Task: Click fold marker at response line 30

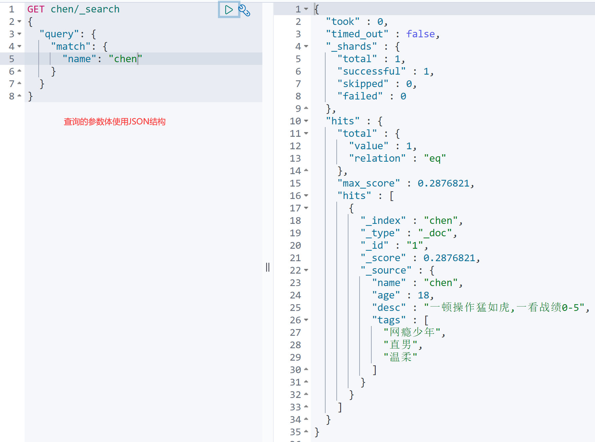Action: tap(306, 369)
